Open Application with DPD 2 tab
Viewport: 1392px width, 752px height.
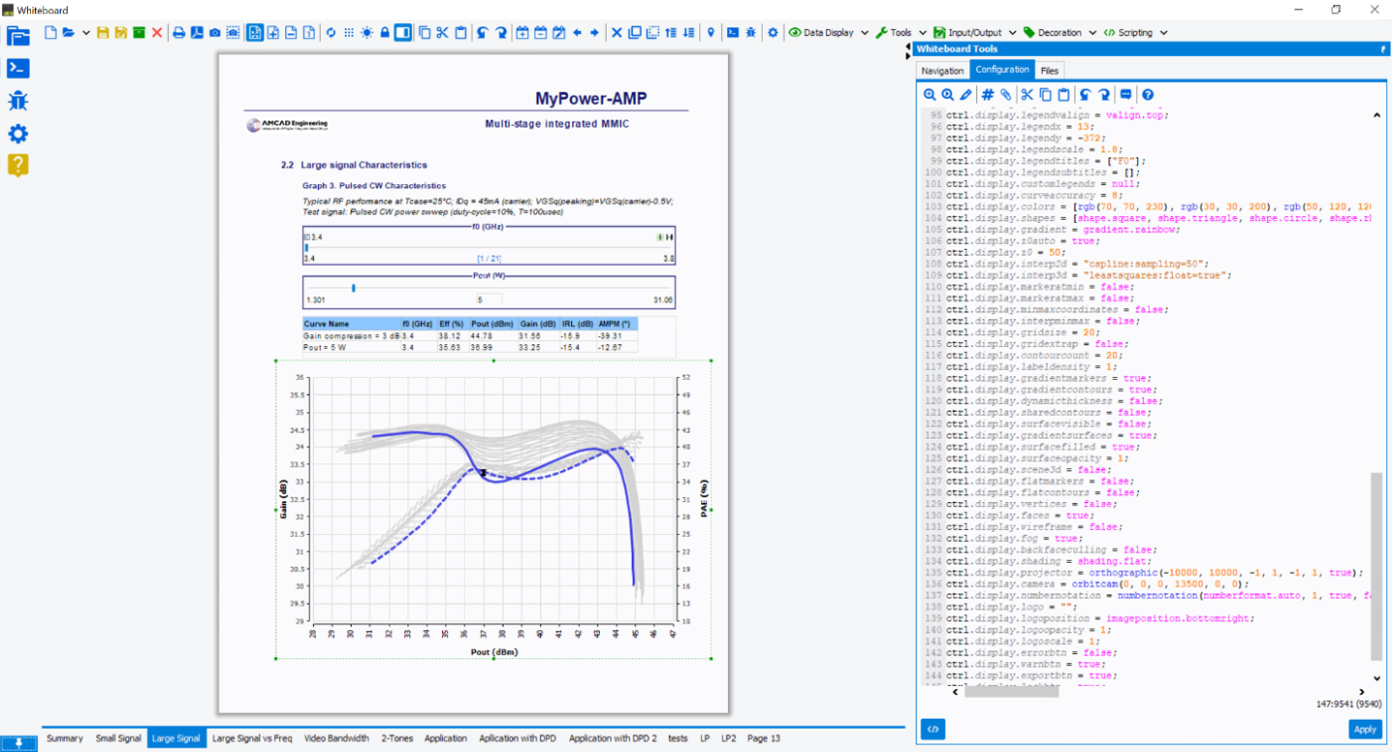click(613, 738)
